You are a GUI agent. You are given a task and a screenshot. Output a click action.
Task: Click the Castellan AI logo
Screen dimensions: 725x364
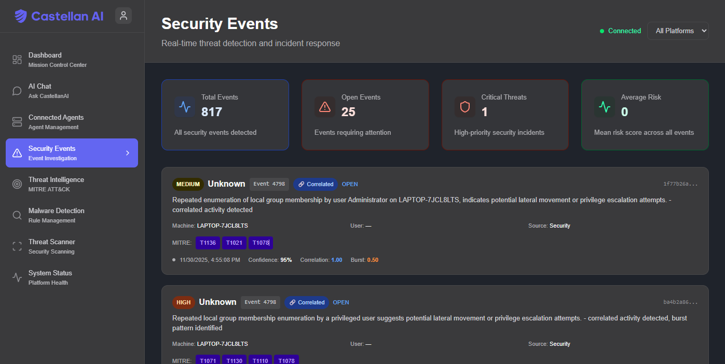coord(59,16)
